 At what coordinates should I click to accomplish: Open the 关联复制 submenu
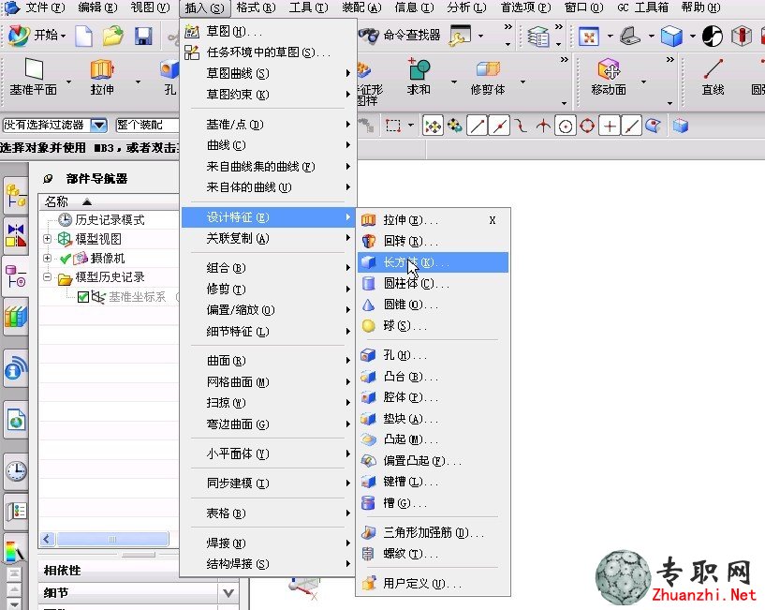click(x=268, y=238)
